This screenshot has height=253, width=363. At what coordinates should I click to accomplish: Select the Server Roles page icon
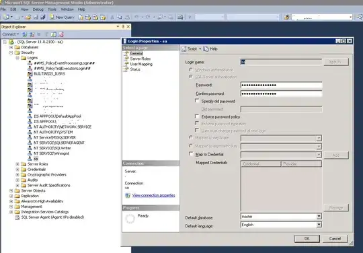coord(126,59)
